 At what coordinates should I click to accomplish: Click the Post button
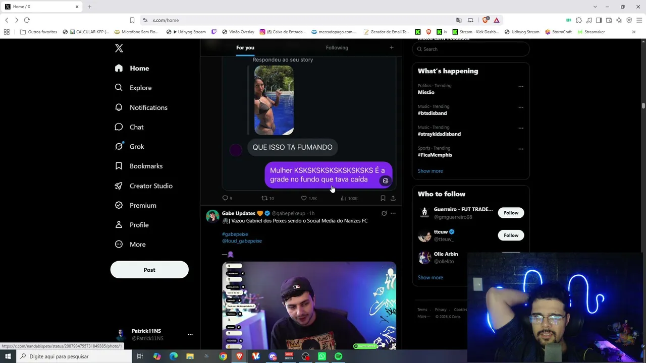click(149, 270)
